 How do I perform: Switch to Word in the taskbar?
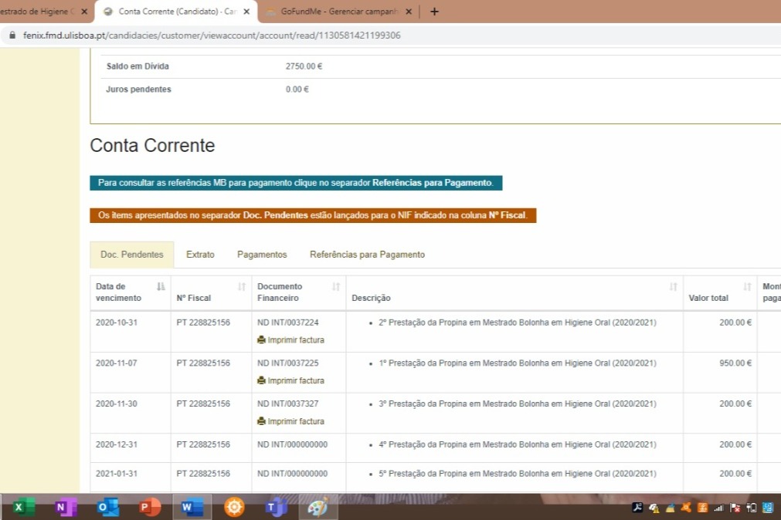192,507
